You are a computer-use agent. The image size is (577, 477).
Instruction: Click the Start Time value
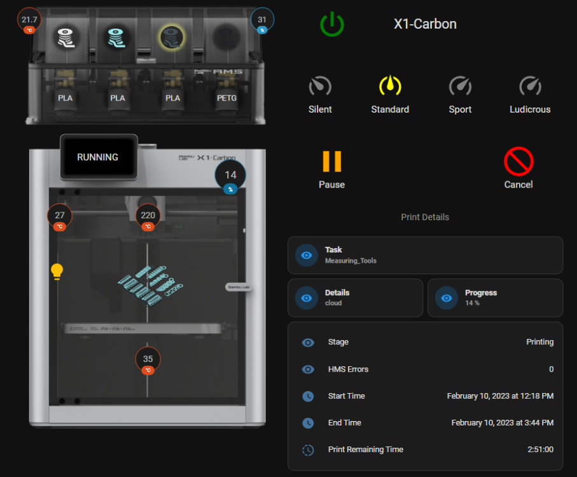(x=500, y=396)
